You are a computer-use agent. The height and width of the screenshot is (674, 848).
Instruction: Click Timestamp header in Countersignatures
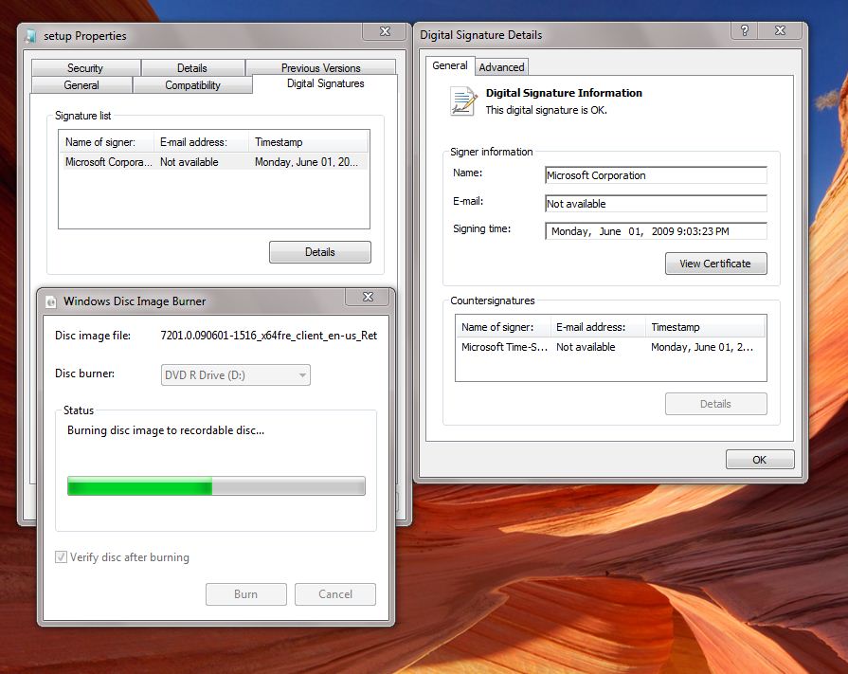click(705, 327)
